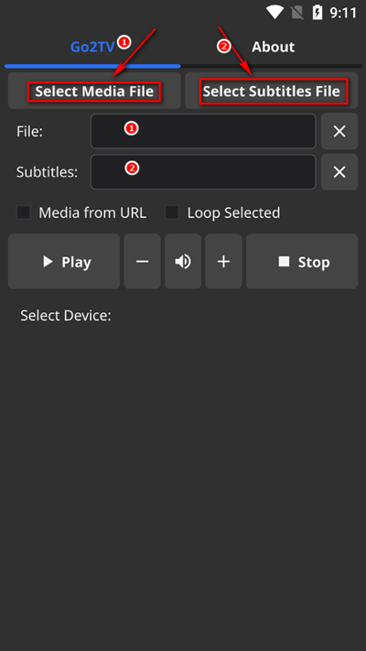Decrease volume with the minus button
Viewport: 366px width, 651px height.
(x=143, y=261)
